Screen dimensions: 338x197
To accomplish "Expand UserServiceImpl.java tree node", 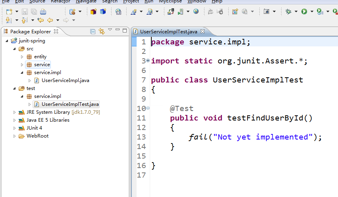I will [29, 80].
